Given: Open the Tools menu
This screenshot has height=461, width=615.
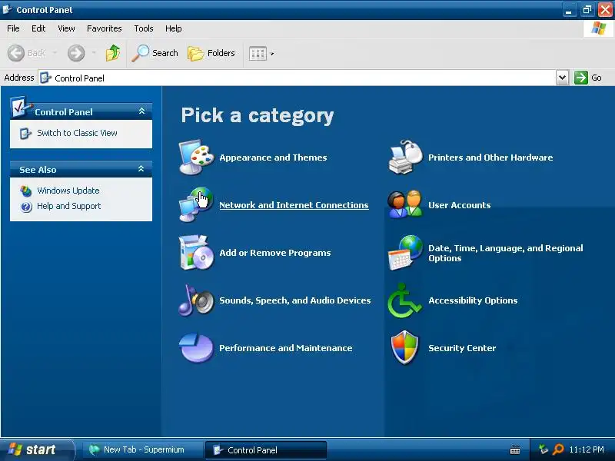Looking at the screenshot, I should point(144,28).
